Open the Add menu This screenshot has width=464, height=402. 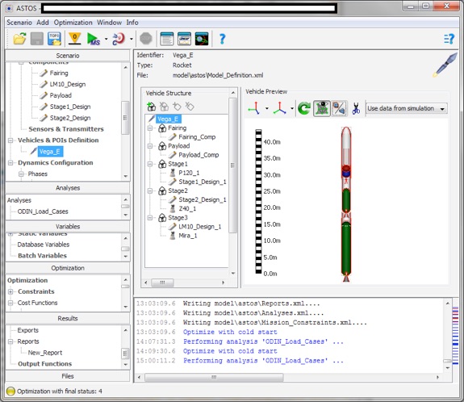click(43, 23)
